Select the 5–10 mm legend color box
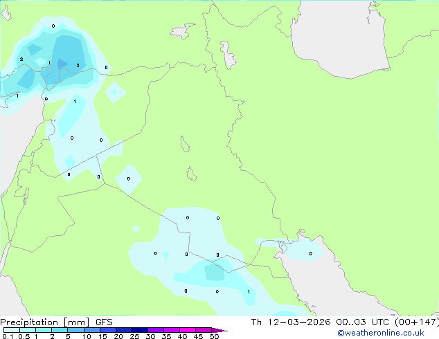This screenshot has height=339, width=439. point(75,330)
